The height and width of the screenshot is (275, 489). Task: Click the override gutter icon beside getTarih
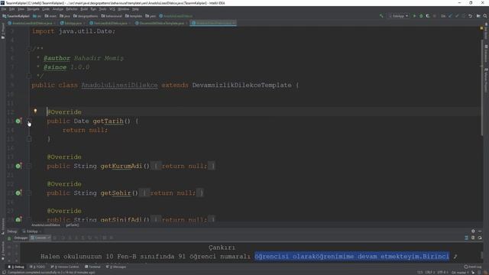point(18,121)
